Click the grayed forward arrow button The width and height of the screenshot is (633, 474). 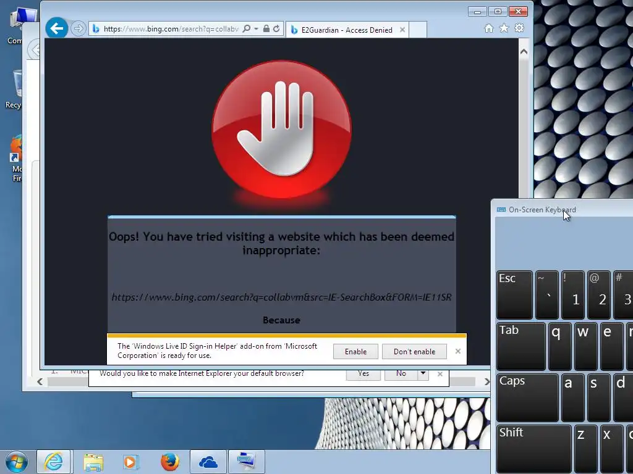(x=79, y=28)
